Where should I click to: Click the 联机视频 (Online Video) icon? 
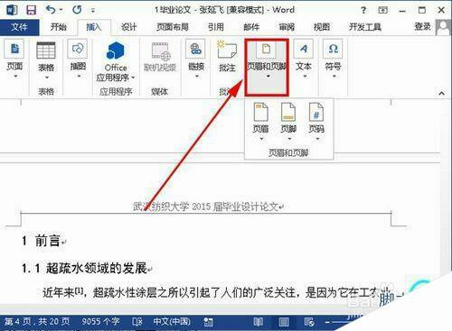point(161,51)
